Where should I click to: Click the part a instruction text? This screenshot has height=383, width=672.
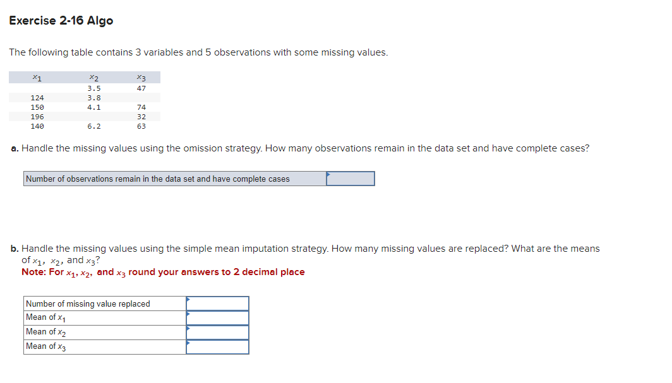pyautogui.click(x=303, y=148)
